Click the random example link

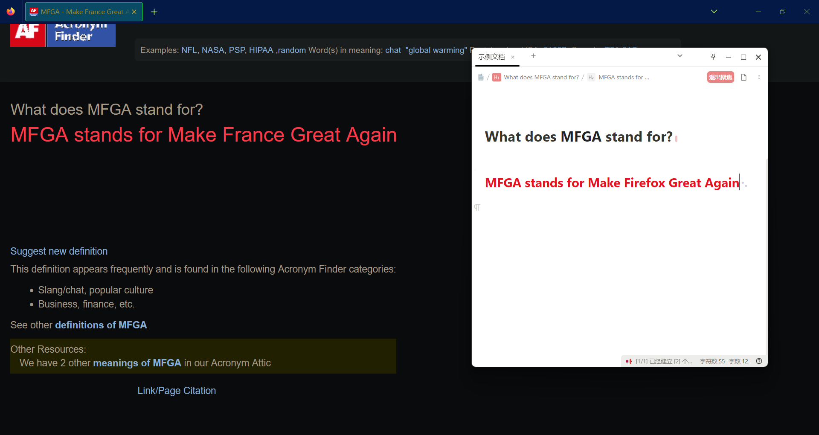coord(292,50)
